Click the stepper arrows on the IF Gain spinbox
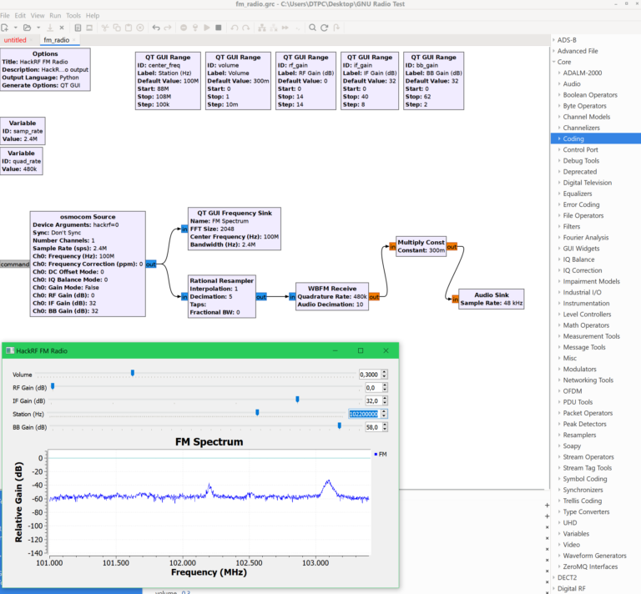641x594 pixels. coord(385,400)
